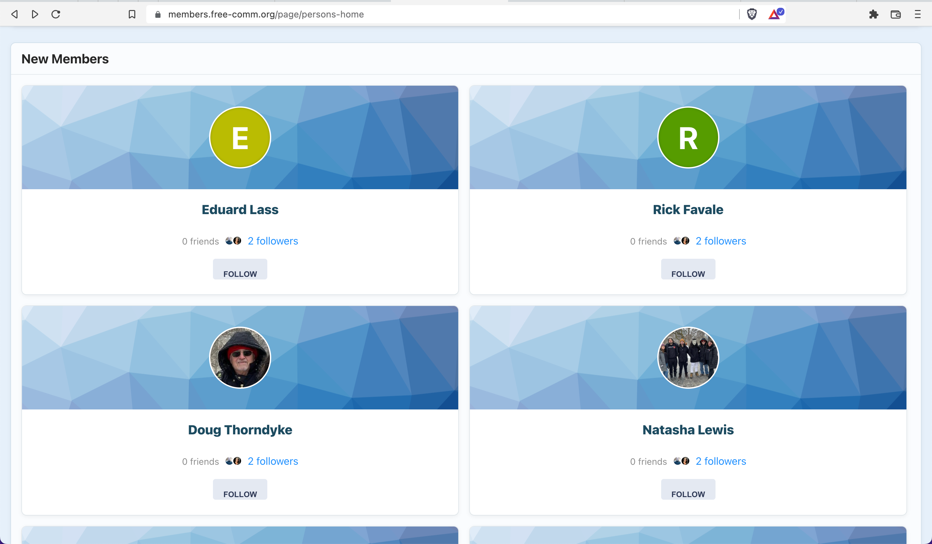The height and width of the screenshot is (544, 932).
Task: View Rick Favale's 2 followers
Action: 720,241
